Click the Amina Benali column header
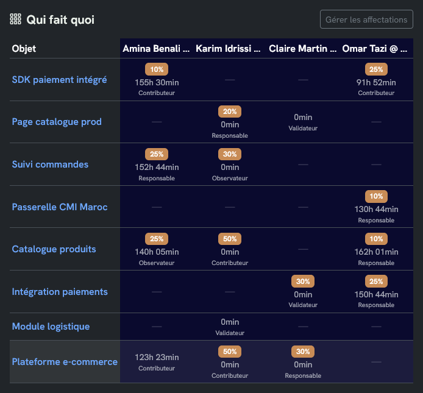 point(156,49)
